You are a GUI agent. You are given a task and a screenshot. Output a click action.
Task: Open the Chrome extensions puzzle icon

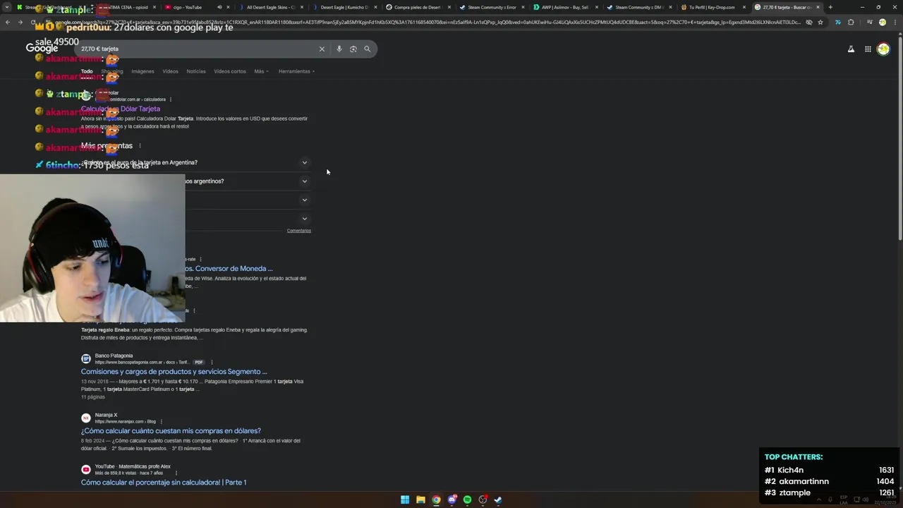pos(851,22)
